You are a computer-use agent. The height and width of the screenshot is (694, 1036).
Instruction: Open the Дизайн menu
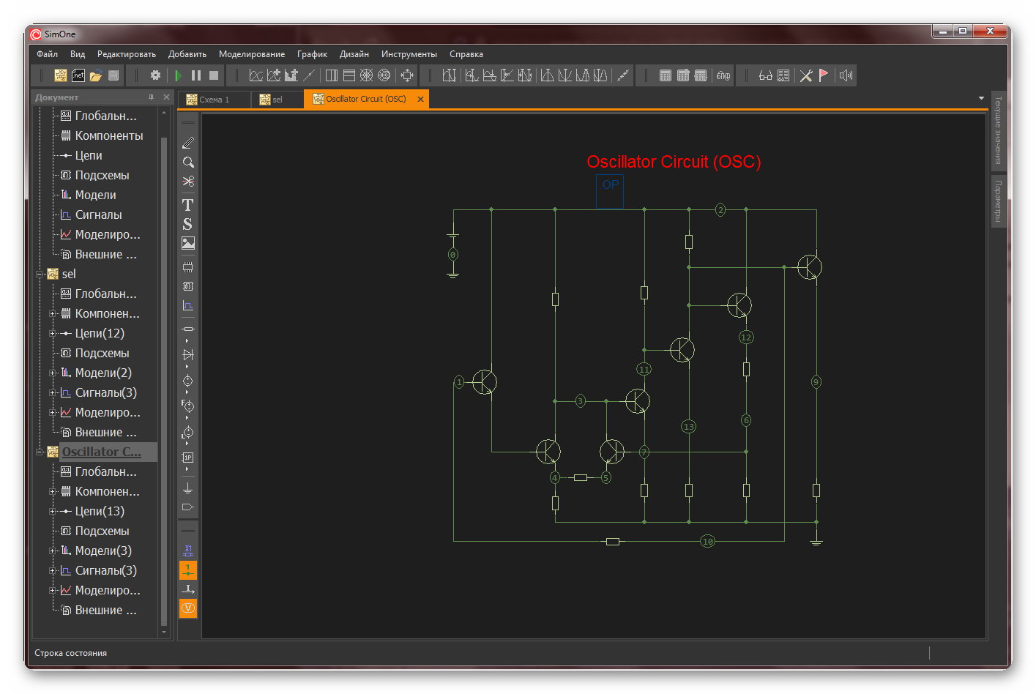354,54
